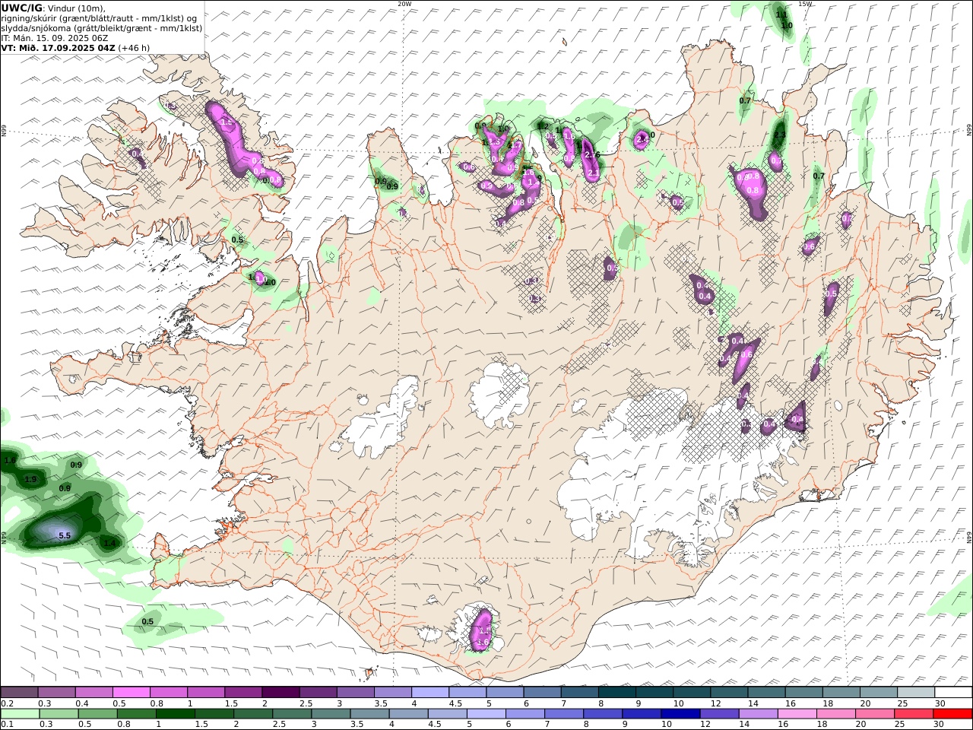Select light purple rain swatch between 14 and 16
973x730 pixels.
(x=757, y=713)
